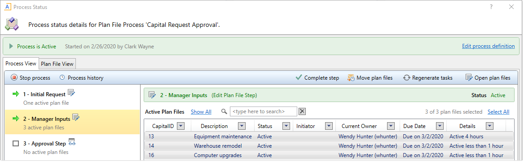524x162 pixels.
Task: Click the help question mark icon
Action: (x=491, y=7)
